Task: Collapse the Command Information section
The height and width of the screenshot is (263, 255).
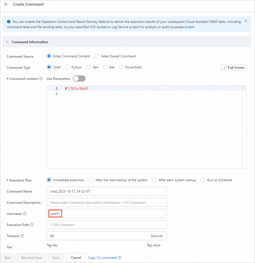Action: (7, 42)
